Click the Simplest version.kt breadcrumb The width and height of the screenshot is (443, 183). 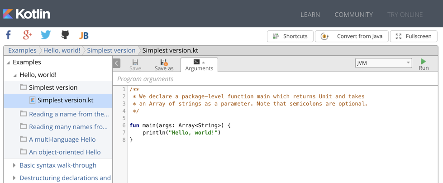coord(170,50)
